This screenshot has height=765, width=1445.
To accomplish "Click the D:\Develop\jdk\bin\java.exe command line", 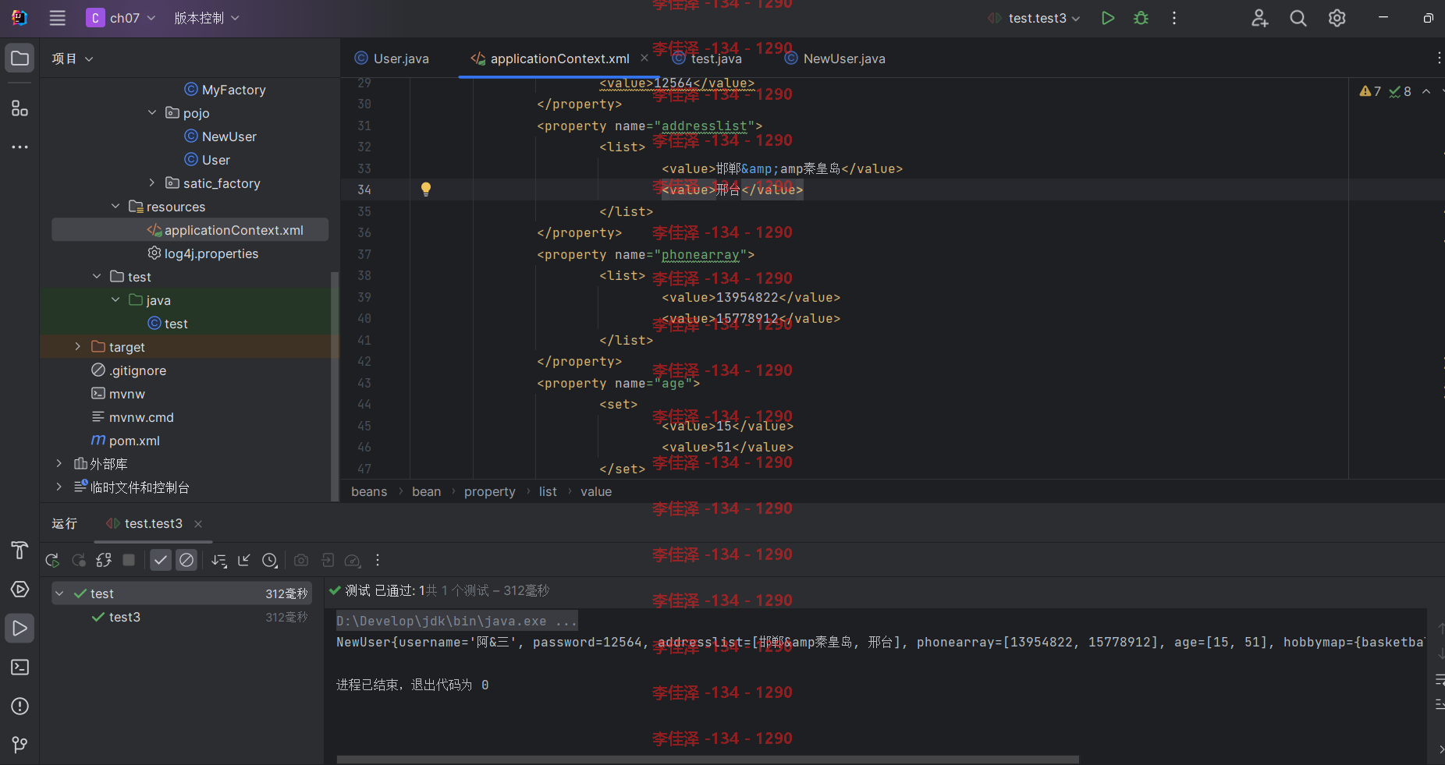I will pos(457,621).
